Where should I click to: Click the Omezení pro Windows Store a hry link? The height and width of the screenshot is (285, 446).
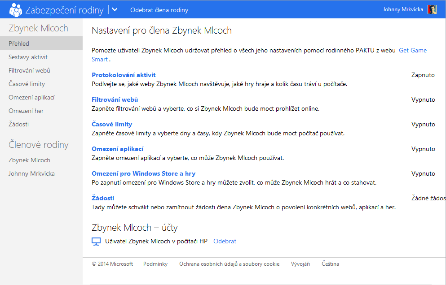[x=143, y=173]
